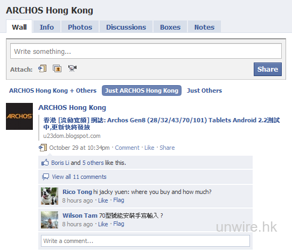Focus the Write a comment box
The image size is (292, 250).
click(145, 241)
